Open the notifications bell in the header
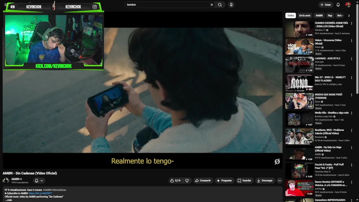 click(x=338, y=5)
